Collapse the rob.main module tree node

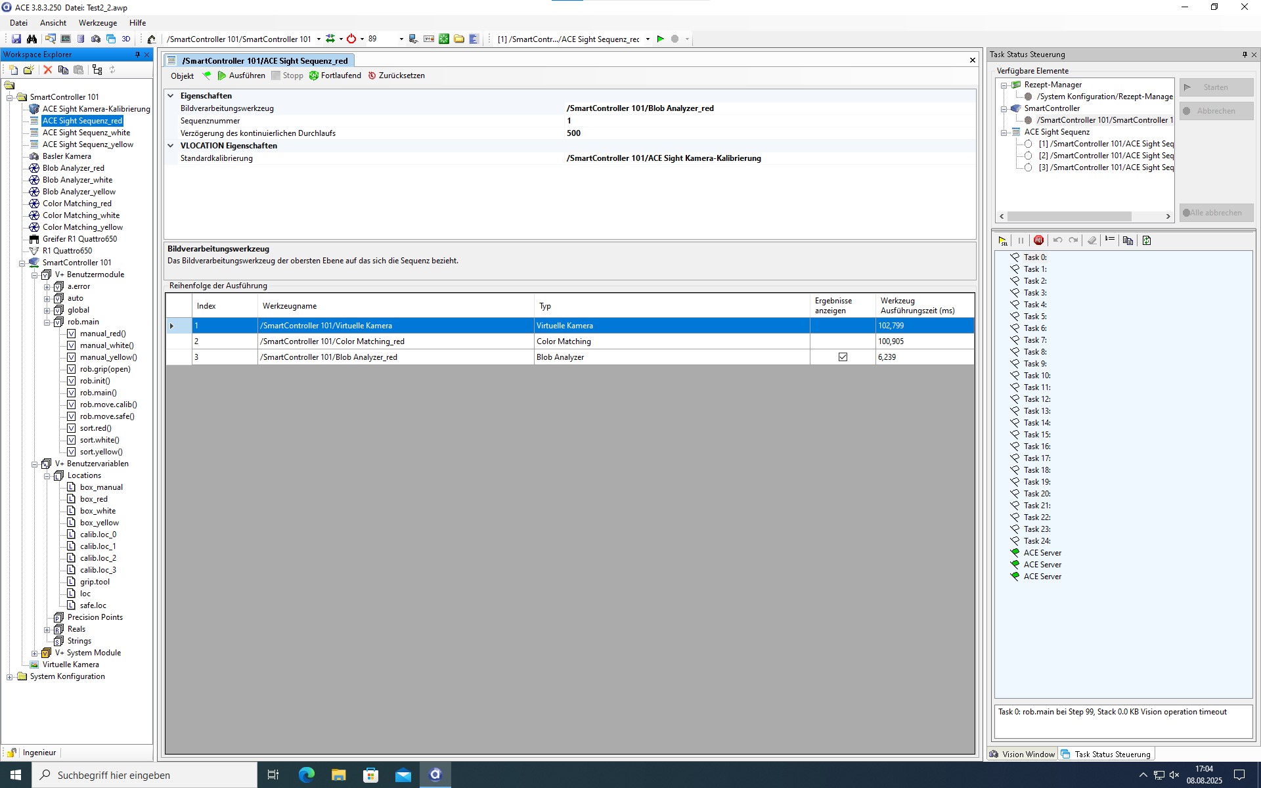click(x=47, y=322)
